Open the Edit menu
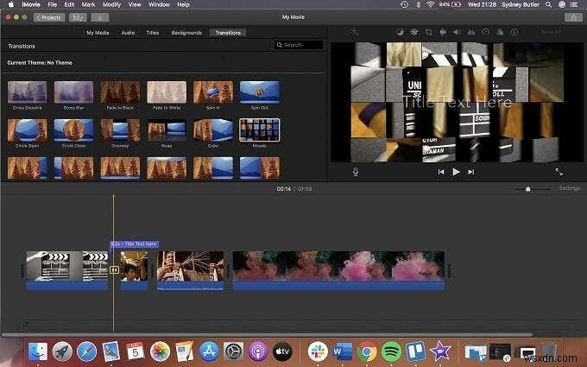 69,4
